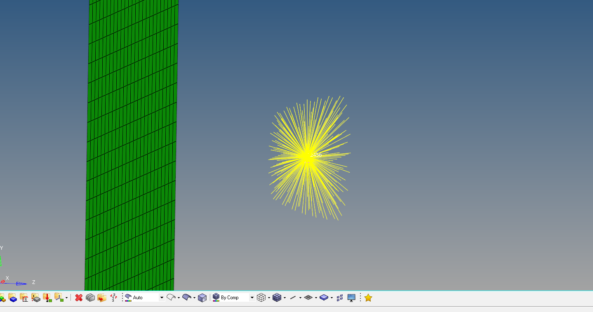Click the red X delete icon

tap(79, 298)
